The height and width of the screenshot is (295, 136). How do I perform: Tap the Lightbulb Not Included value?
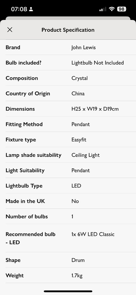coord(98,63)
